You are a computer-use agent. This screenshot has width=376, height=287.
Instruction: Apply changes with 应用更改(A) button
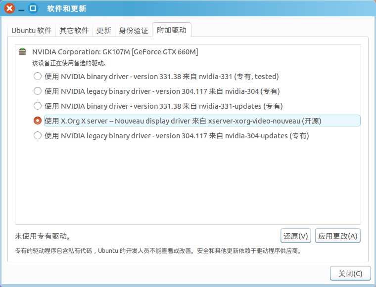pyautogui.click(x=337, y=236)
